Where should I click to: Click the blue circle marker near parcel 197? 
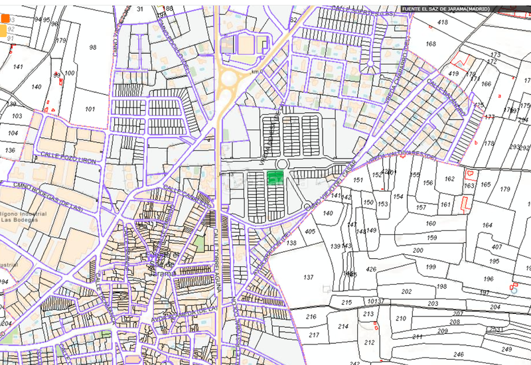click(x=513, y=290)
